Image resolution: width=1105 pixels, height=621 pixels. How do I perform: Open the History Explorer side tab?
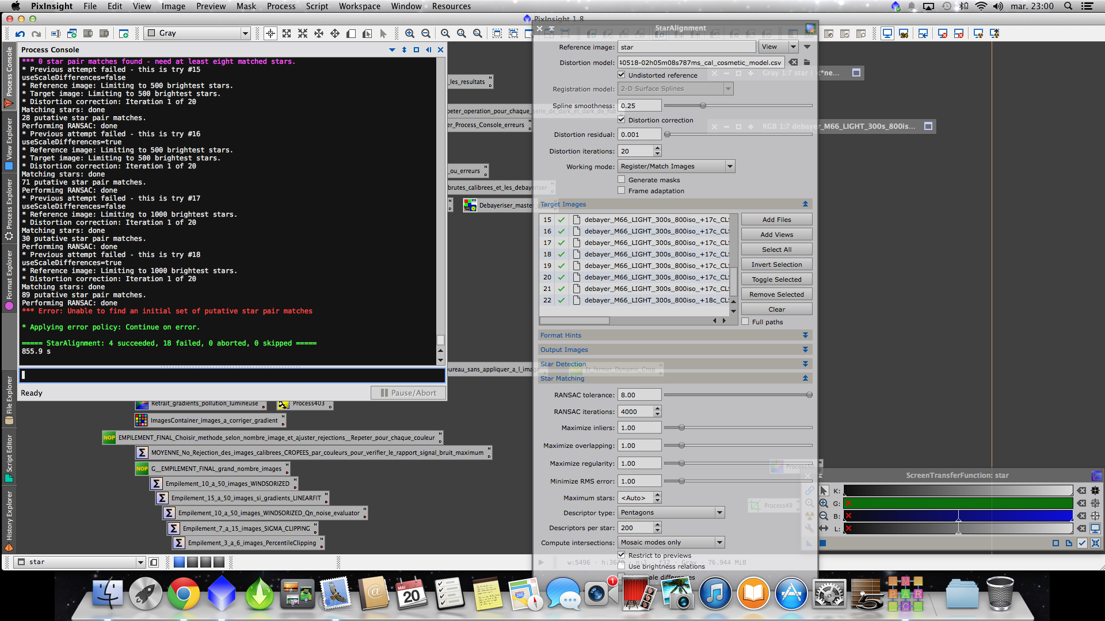(9, 520)
